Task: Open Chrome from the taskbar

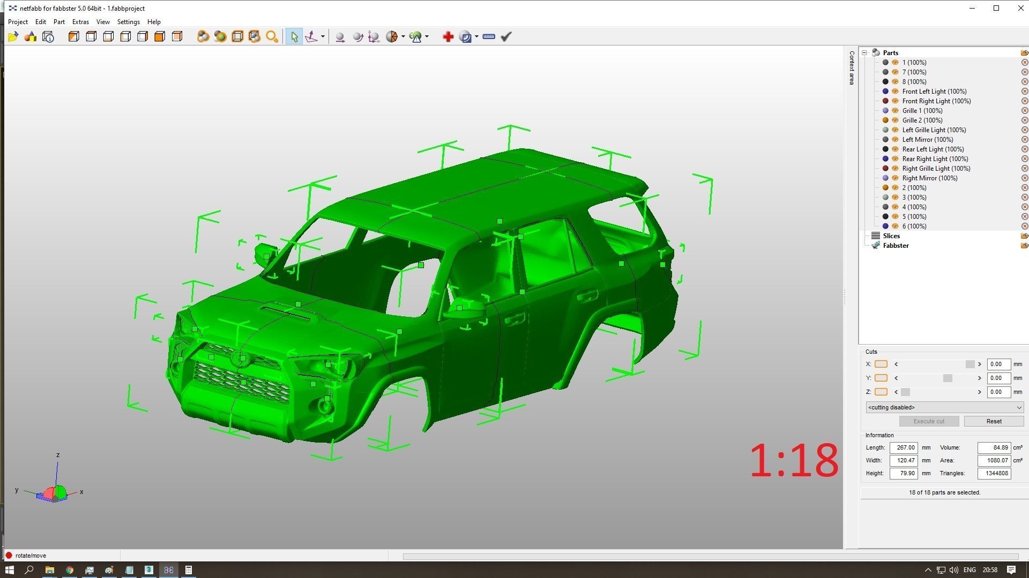Action: click(70, 570)
